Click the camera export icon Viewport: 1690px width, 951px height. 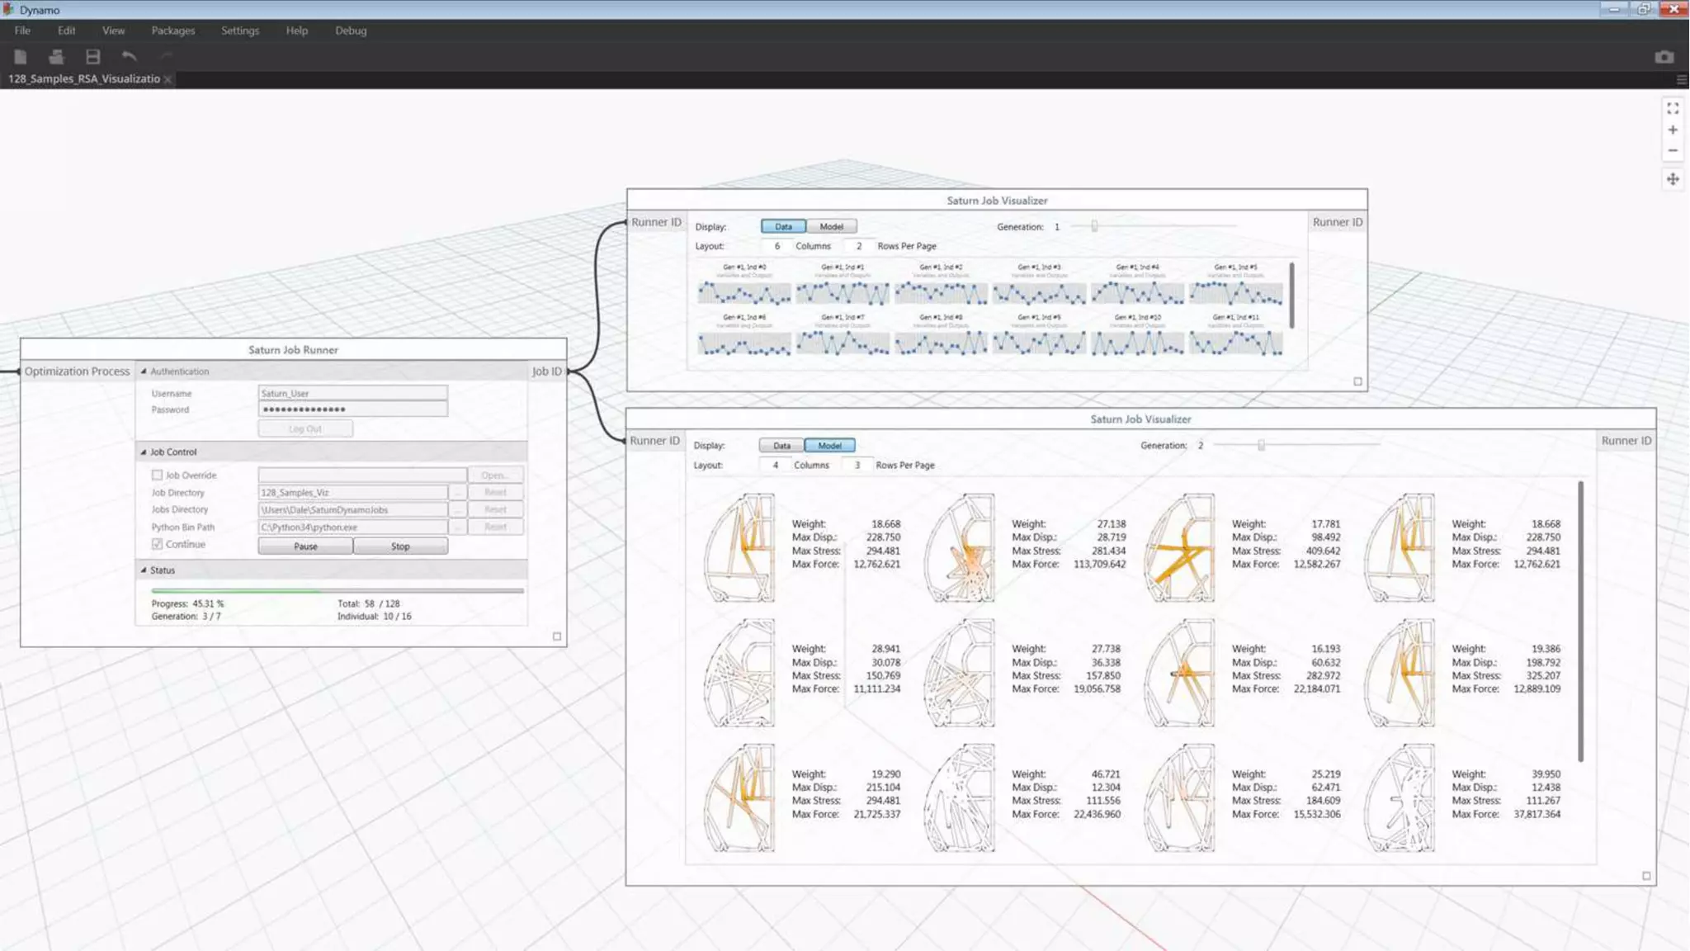point(1664,56)
